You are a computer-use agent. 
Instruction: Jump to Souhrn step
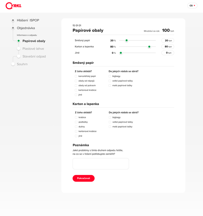point(22,64)
